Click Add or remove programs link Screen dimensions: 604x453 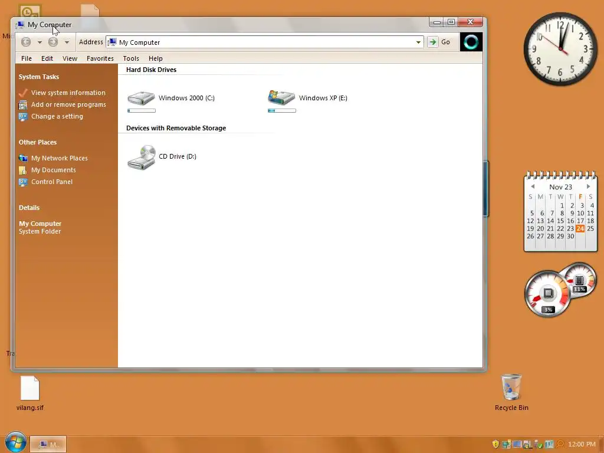pyautogui.click(x=68, y=104)
